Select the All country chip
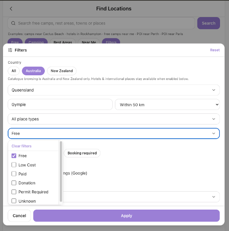Screen dimensions: 229x231 pos(14,71)
